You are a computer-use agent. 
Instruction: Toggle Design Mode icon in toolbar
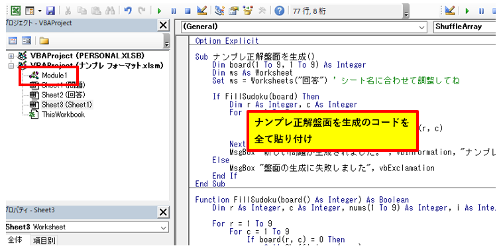[x=202, y=11]
